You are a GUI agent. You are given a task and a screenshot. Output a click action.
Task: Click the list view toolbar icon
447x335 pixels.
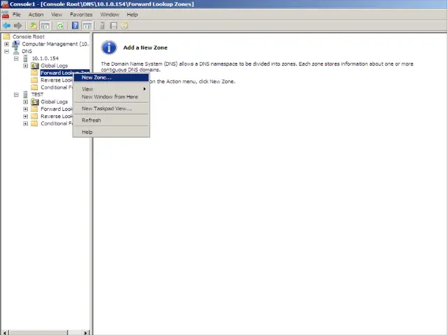[x=113, y=26]
